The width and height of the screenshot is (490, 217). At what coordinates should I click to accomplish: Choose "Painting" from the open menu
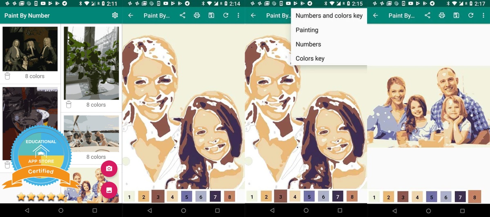coord(307,30)
